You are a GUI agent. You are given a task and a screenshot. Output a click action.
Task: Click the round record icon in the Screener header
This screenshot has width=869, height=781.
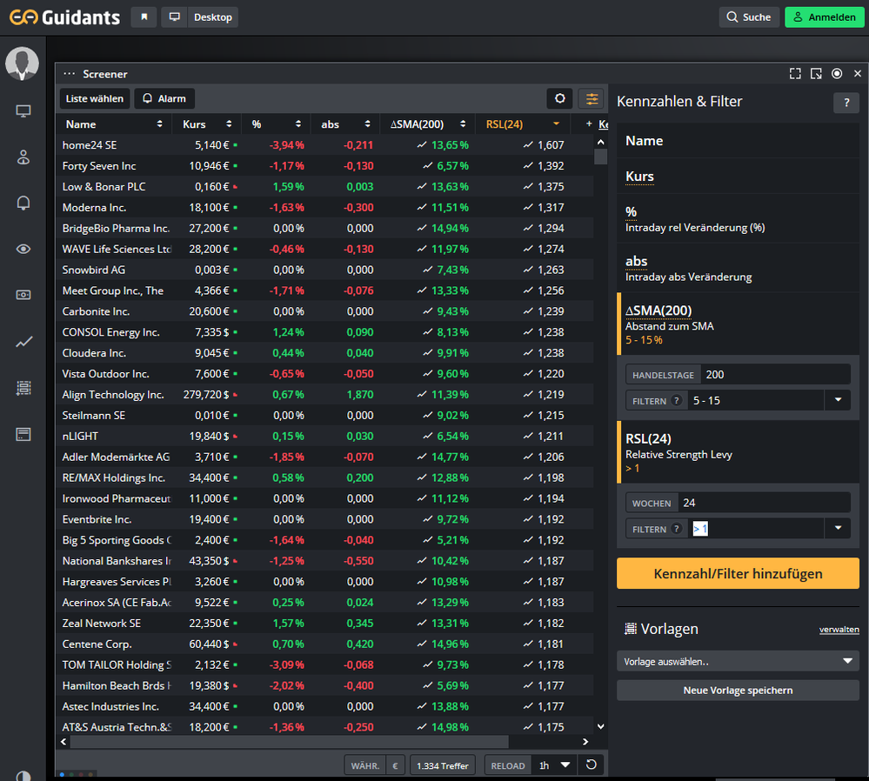pos(837,74)
